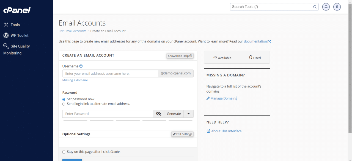Enable Stay on this page after Create
352x161 pixels.
click(x=64, y=152)
